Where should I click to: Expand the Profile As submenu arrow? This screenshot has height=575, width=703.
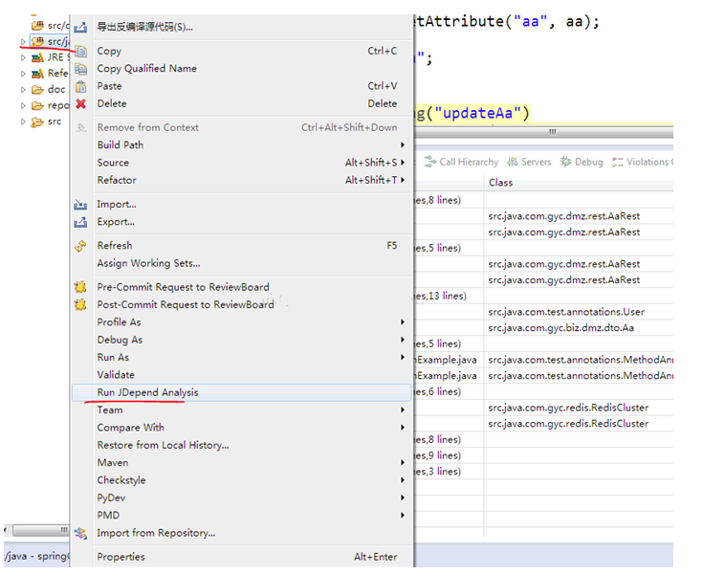click(403, 322)
